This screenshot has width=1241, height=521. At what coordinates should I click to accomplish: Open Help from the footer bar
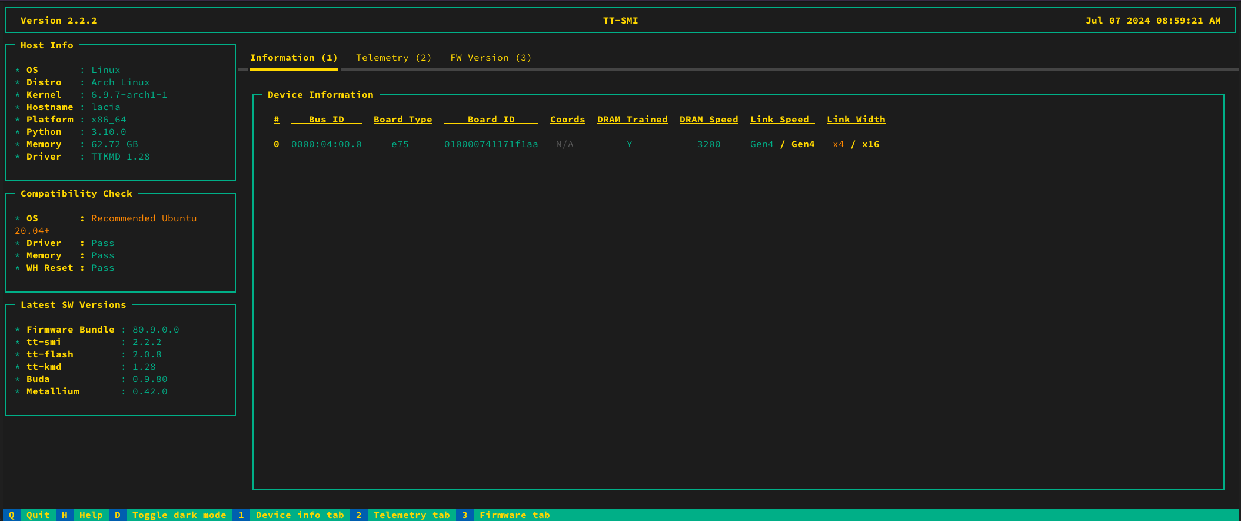(x=91, y=515)
